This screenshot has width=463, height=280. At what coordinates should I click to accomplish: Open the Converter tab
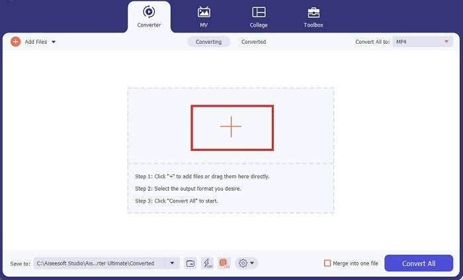pos(149,17)
